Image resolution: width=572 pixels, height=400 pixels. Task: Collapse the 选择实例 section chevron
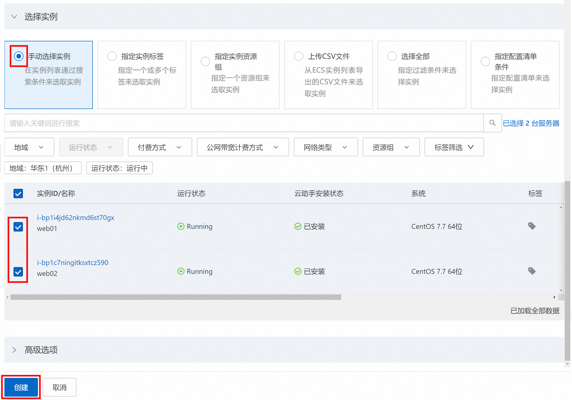coord(14,17)
